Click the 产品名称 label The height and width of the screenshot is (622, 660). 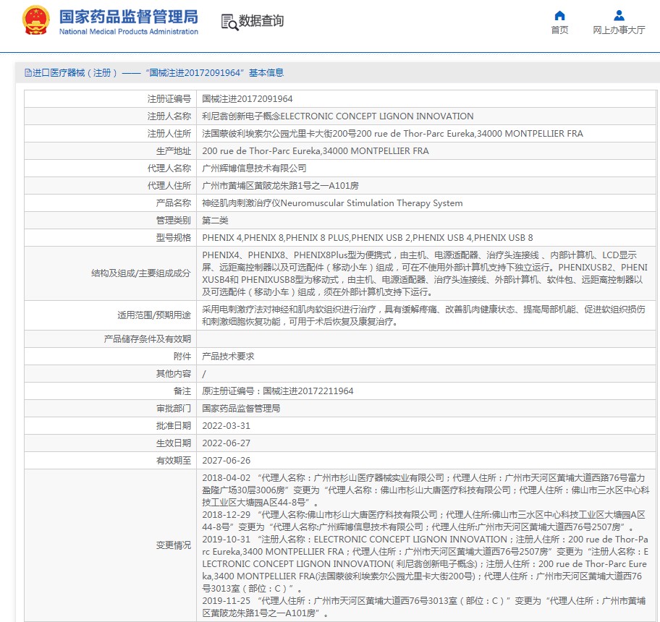(174, 203)
